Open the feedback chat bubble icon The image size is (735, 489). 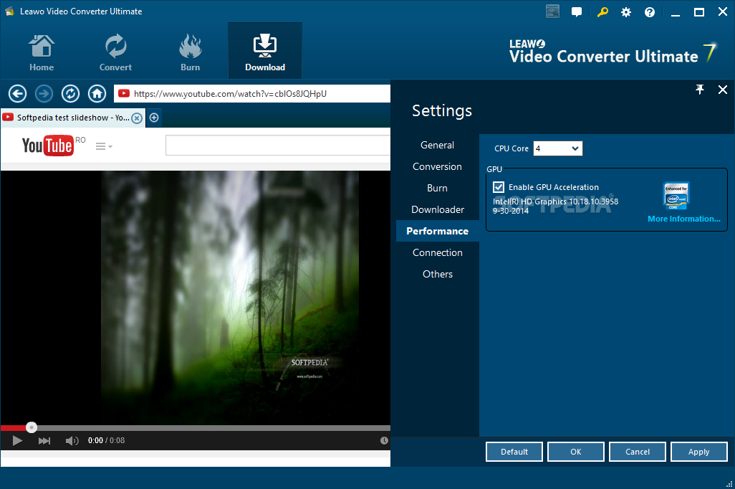pyautogui.click(x=577, y=12)
